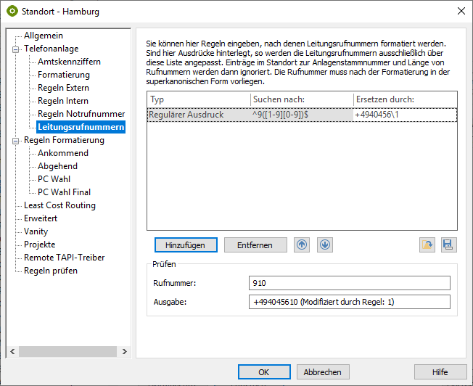The height and width of the screenshot is (386, 473).
Task: Click the import rules folder icon
Action: tap(427, 245)
